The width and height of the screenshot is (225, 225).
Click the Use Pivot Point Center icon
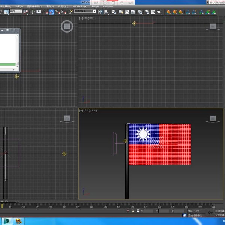tap(26, 12)
